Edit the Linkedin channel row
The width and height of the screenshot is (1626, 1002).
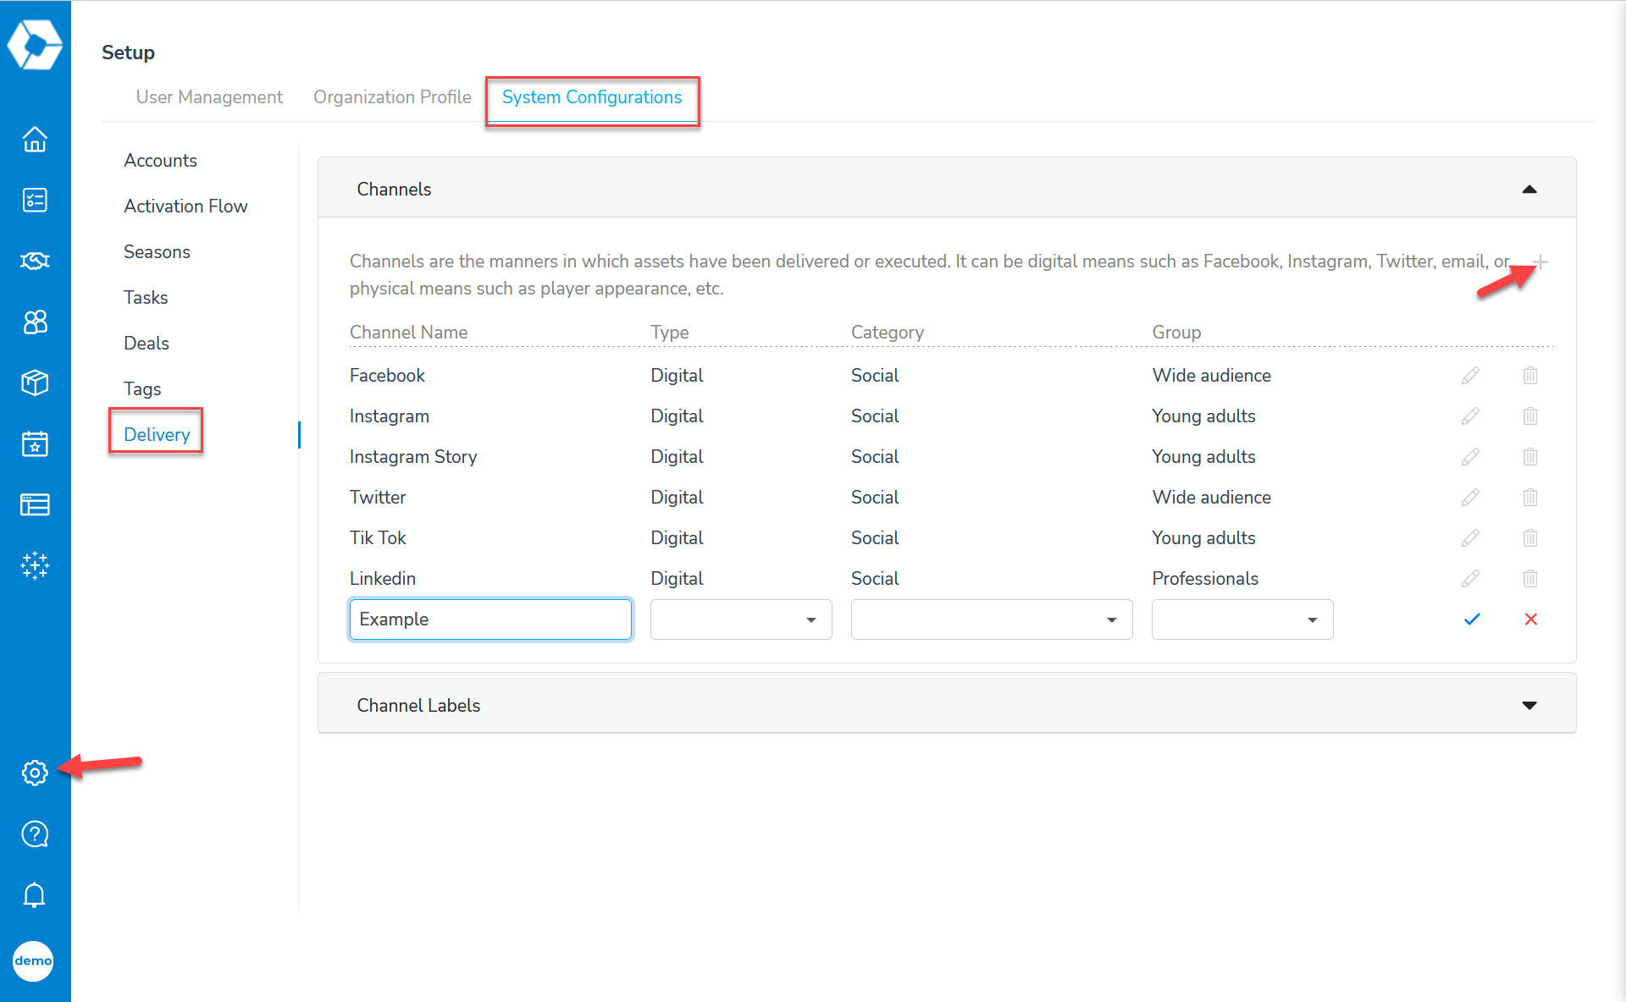1470,579
